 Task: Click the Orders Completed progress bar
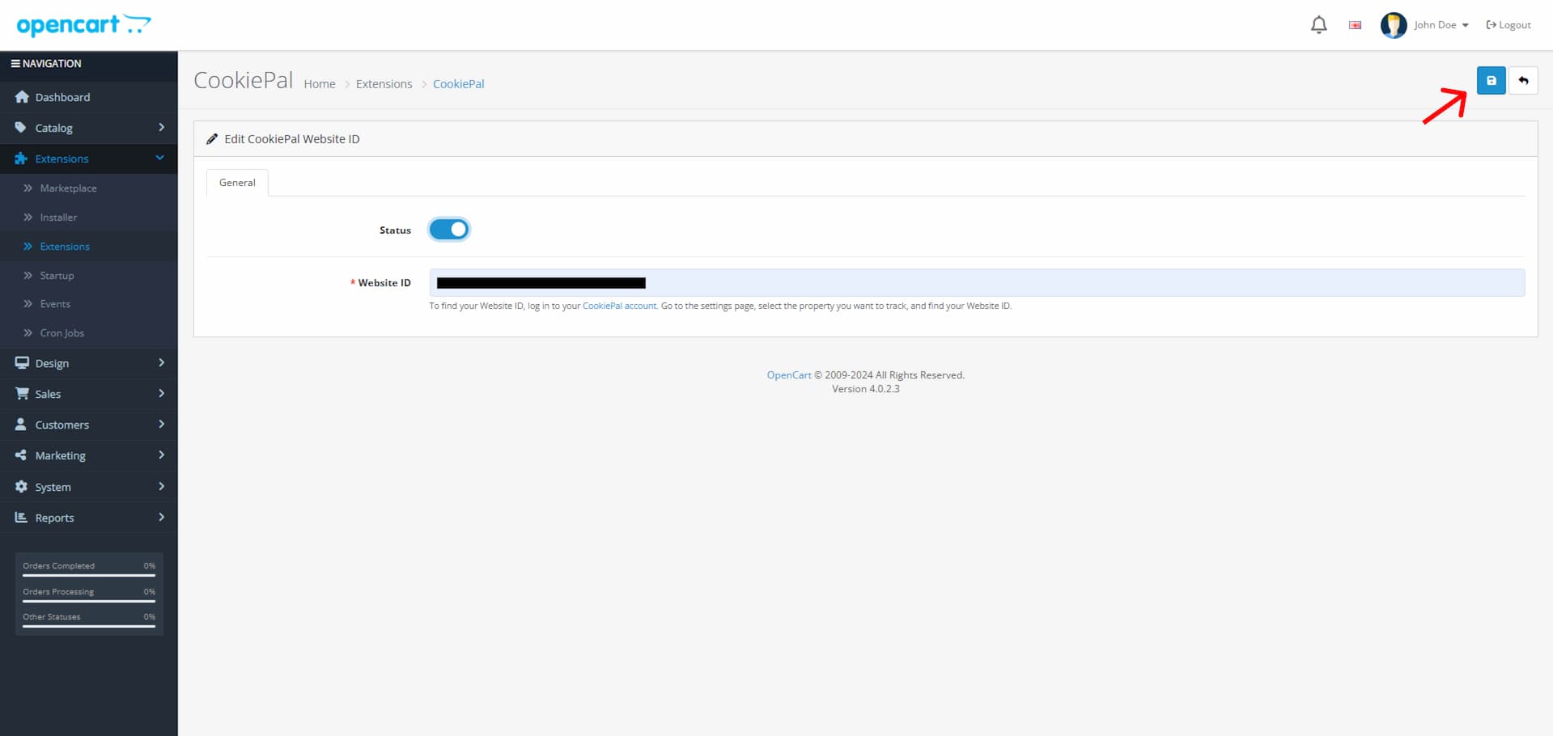point(89,575)
